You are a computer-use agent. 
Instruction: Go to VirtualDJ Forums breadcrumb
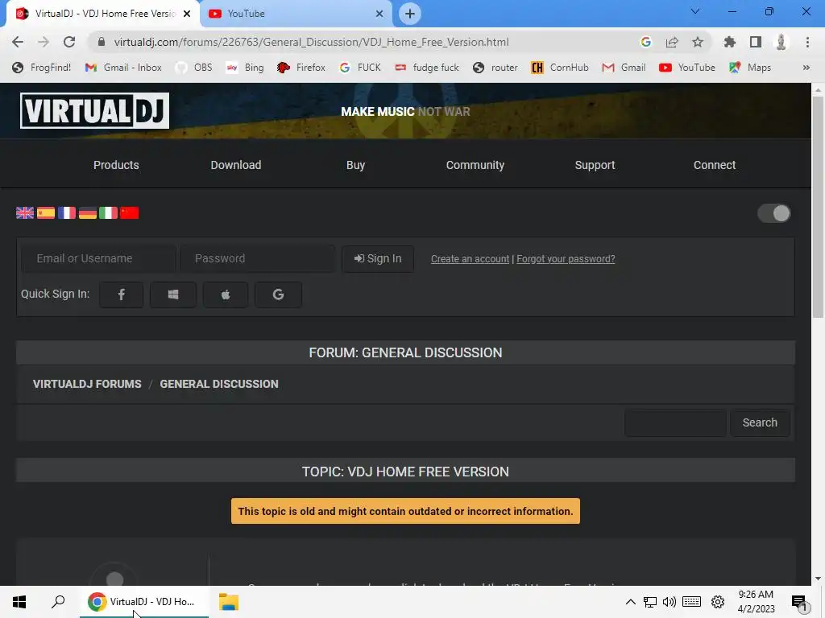coord(87,384)
